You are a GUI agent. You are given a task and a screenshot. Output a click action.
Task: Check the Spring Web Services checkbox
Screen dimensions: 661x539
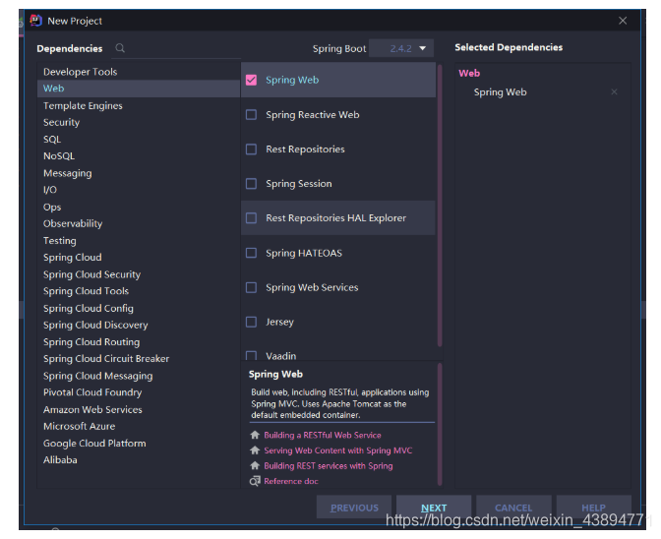pyautogui.click(x=251, y=287)
